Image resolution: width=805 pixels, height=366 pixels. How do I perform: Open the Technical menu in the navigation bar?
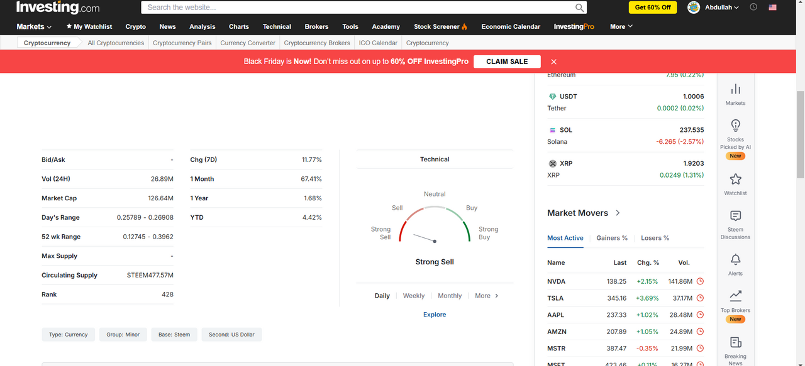click(x=277, y=26)
